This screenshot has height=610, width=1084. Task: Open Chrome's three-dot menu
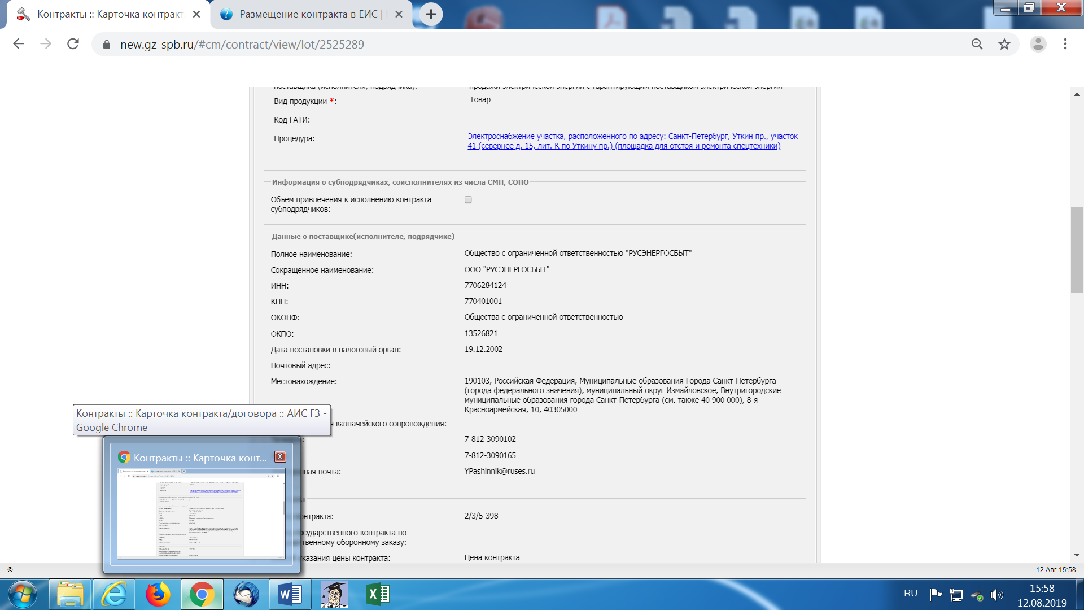(x=1065, y=44)
